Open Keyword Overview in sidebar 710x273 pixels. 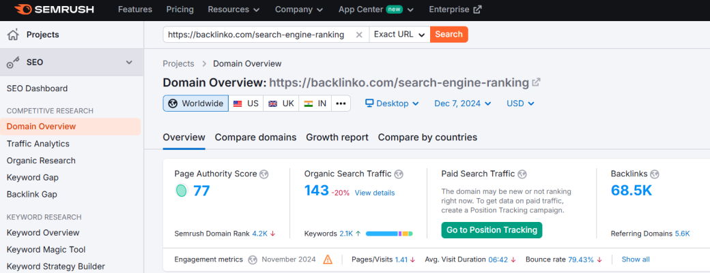coord(43,233)
